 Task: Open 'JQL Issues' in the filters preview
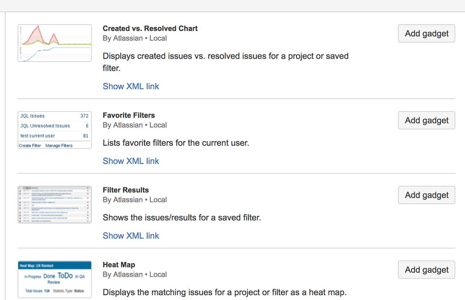coord(33,116)
